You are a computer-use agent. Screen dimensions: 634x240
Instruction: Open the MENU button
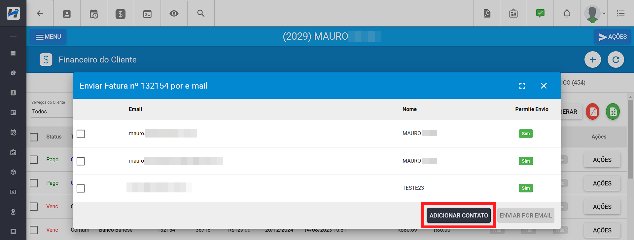[48, 37]
